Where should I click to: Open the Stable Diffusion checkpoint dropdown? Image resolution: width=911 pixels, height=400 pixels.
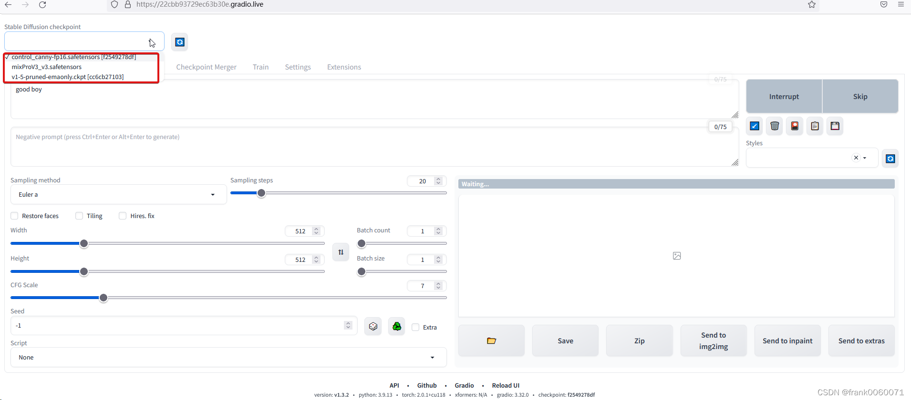[x=84, y=41]
